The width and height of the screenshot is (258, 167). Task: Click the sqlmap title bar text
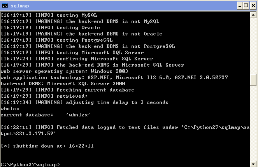point(20,6)
